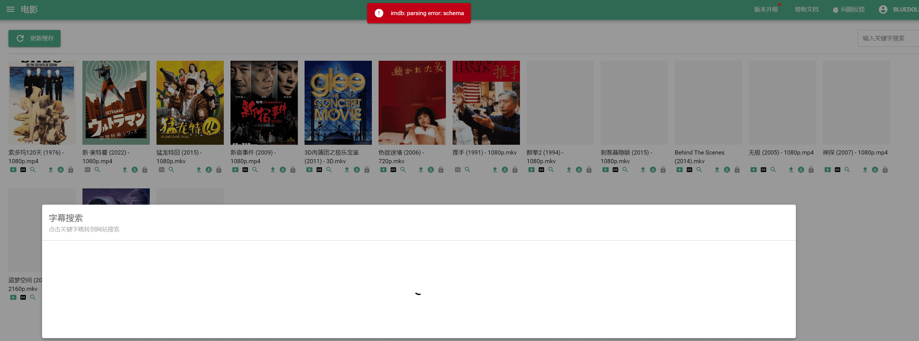
Task: Open the 帮助文档 menu item
Action: [807, 10]
